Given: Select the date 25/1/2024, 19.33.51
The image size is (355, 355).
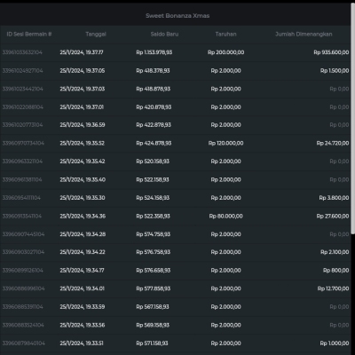Looking at the screenshot, I should coord(82,343).
